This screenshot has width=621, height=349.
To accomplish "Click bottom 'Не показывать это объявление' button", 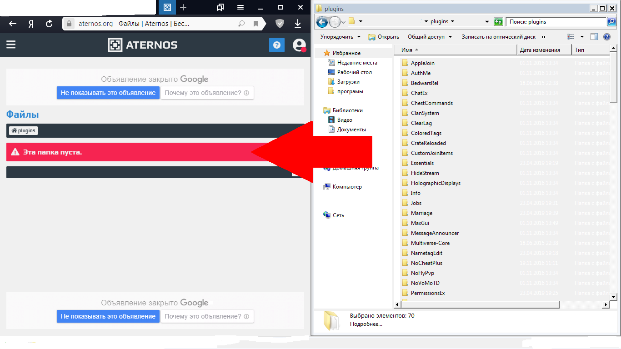I will click(x=108, y=316).
